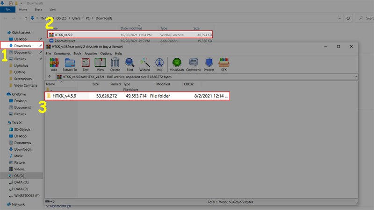This screenshot has height=210, width=374.
Task: Select HTKK_v4.5.9 archive in Explorer
Action: pos(130,35)
